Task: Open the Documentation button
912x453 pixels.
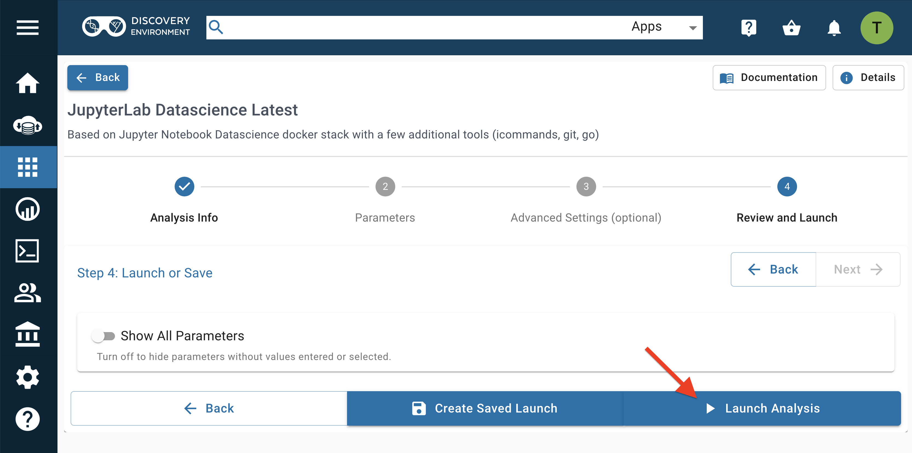Action: point(769,77)
